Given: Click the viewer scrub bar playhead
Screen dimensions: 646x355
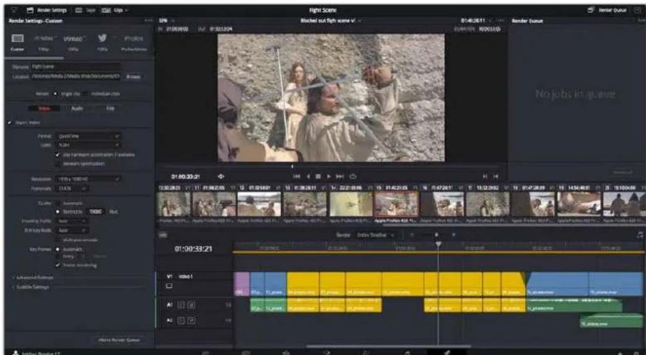Looking at the screenshot, I should (x=292, y=167).
